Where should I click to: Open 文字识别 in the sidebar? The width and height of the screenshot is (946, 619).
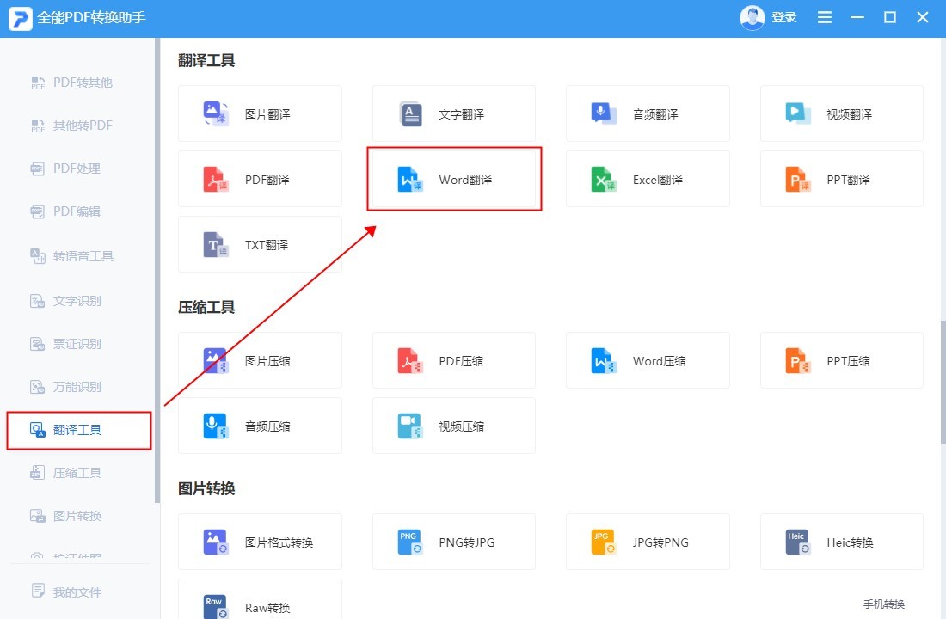point(77,301)
